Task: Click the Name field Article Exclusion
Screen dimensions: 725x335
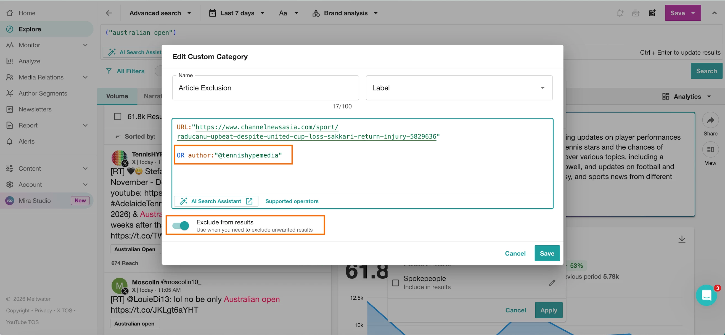Action: click(x=265, y=88)
